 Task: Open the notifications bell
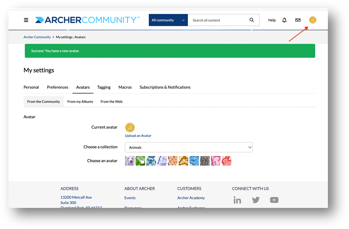[x=284, y=20]
